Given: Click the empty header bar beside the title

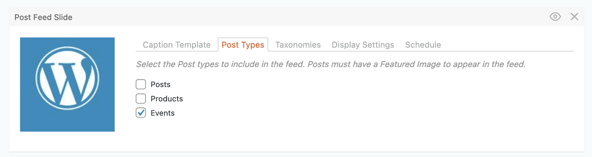Looking at the screenshot, I should 287,17.
